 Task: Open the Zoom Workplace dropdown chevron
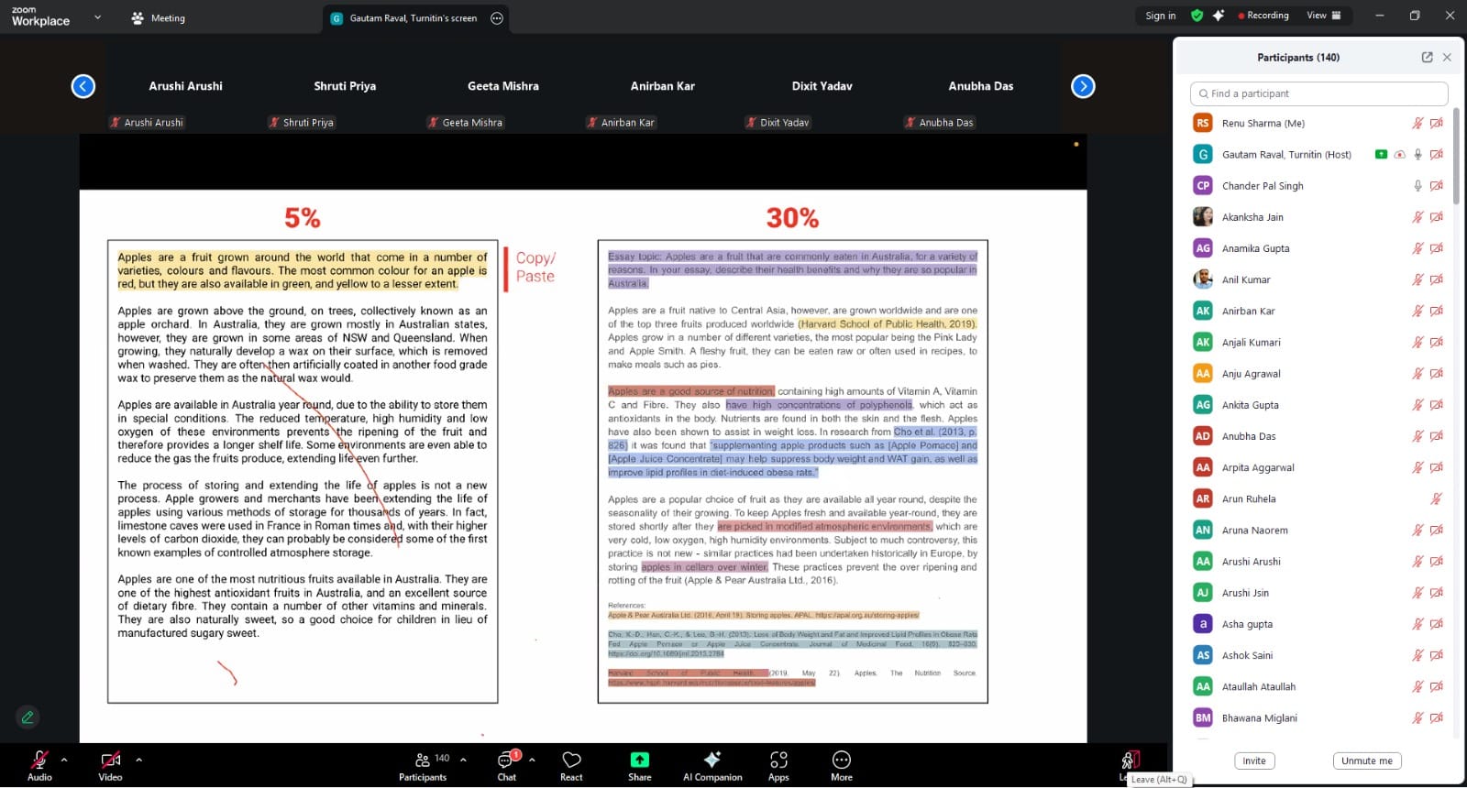(97, 17)
